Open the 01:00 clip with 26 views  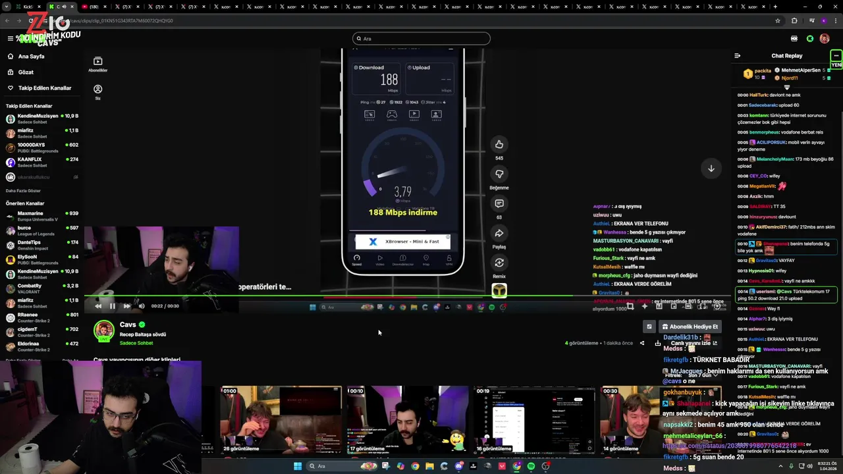pos(281,420)
